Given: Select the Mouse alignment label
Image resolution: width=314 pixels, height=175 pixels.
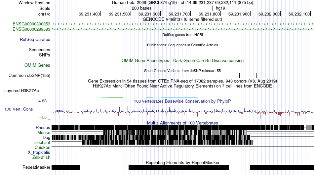Looking at the screenshot, I should click(x=44, y=133).
